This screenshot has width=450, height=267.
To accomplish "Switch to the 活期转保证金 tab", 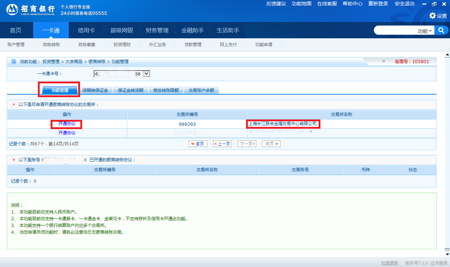I will [95, 90].
